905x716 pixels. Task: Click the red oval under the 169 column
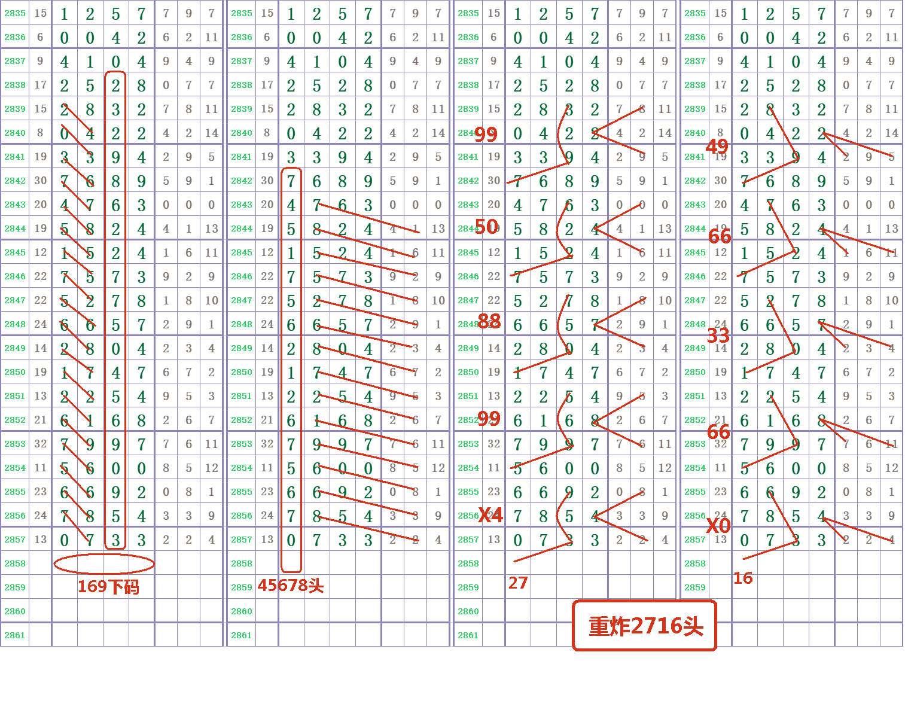click(103, 563)
